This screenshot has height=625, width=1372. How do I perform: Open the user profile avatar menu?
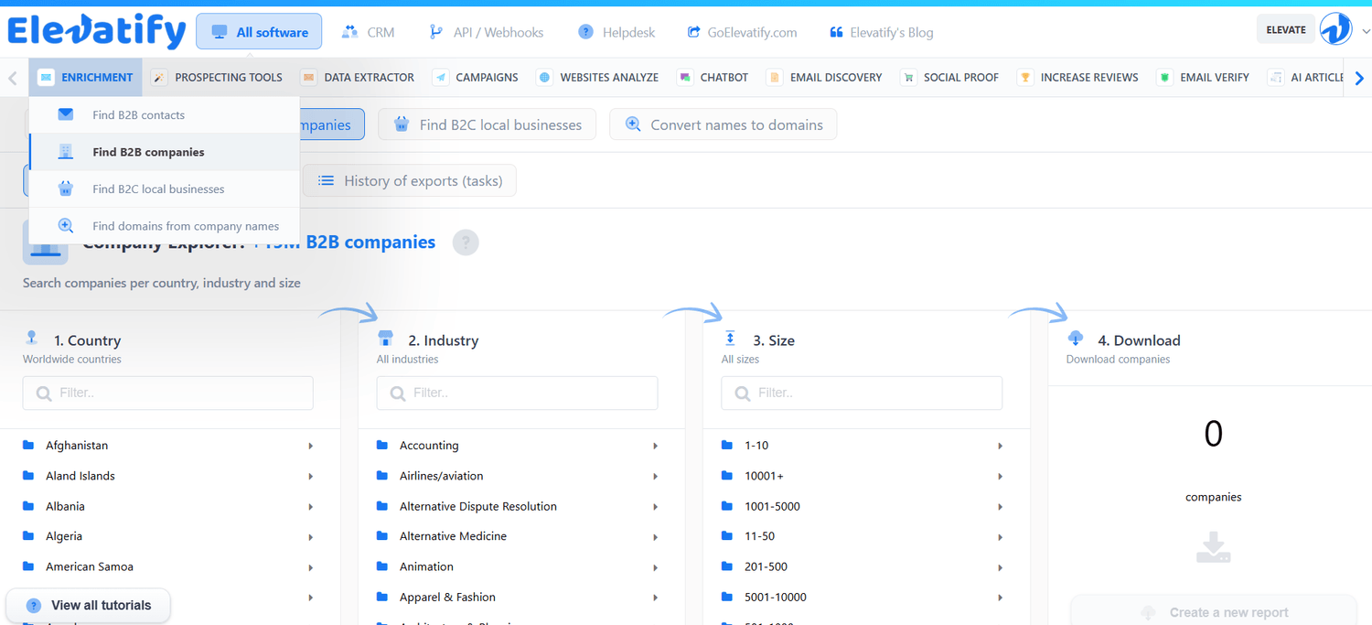(x=1335, y=30)
